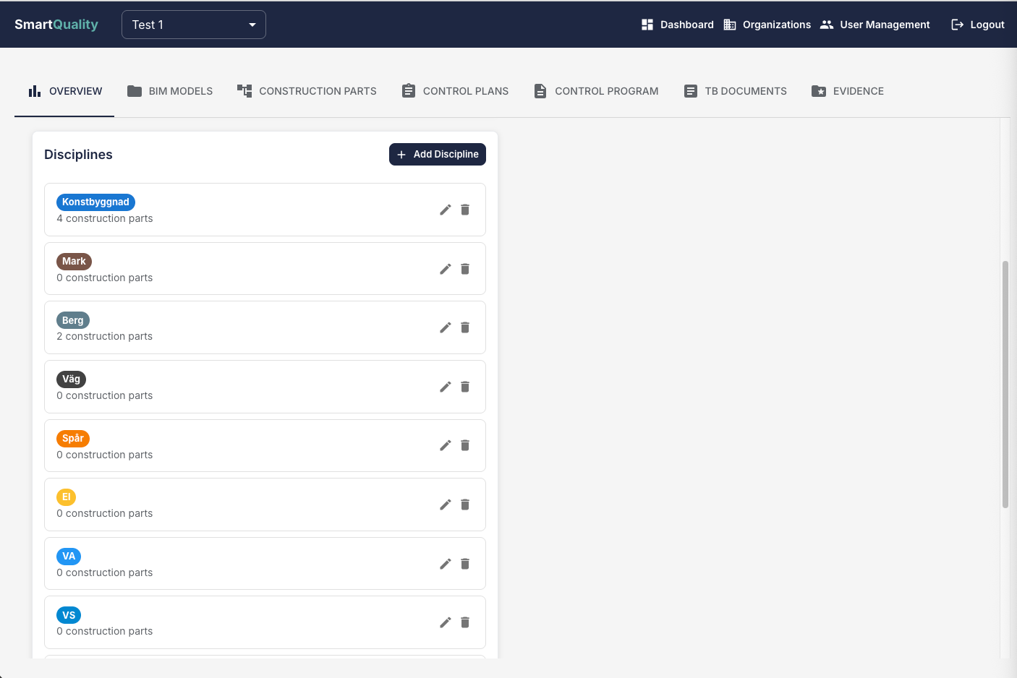
Task: Open the Evidence tab
Action: pyautogui.click(x=848, y=91)
